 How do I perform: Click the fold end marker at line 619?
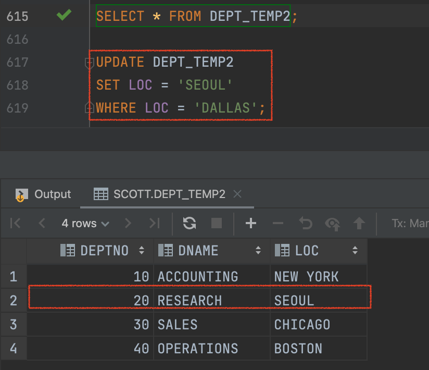coord(89,108)
